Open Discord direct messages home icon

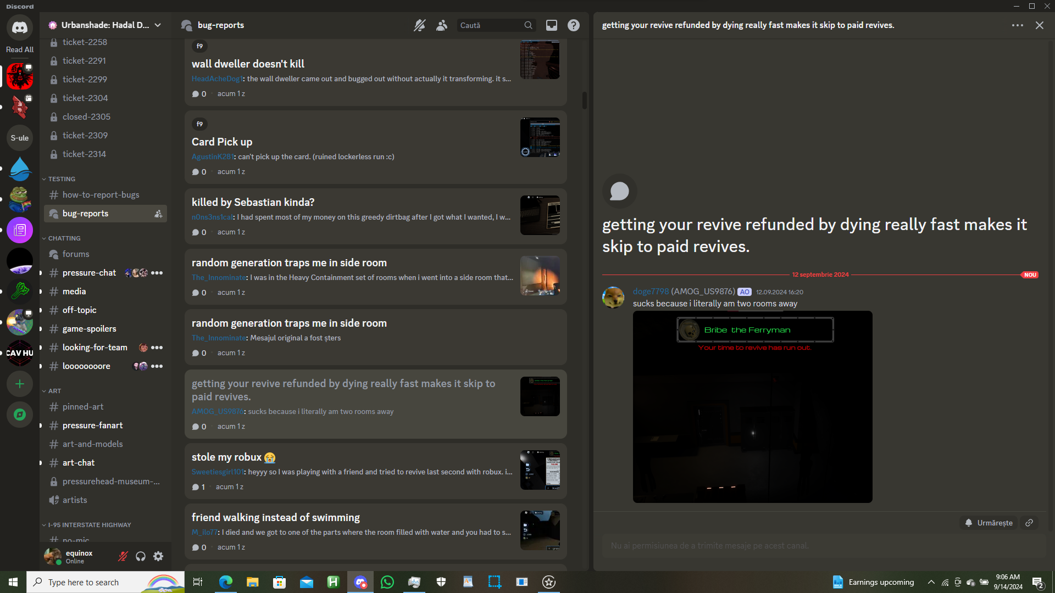pyautogui.click(x=20, y=27)
